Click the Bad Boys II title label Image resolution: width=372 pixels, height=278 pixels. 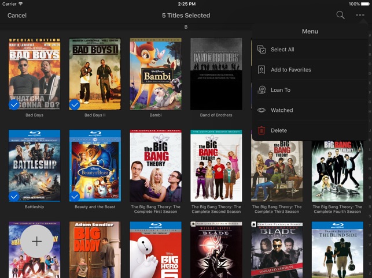tap(95, 115)
